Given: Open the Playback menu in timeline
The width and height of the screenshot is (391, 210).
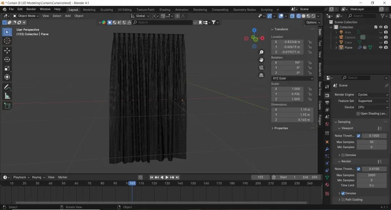Looking at the screenshot, I should click(21, 177).
